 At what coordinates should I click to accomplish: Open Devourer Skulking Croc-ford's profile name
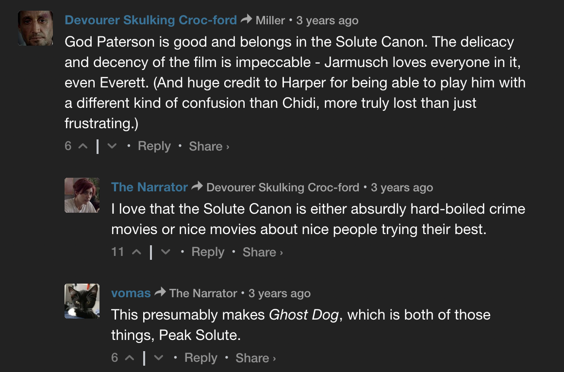[x=151, y=20]
